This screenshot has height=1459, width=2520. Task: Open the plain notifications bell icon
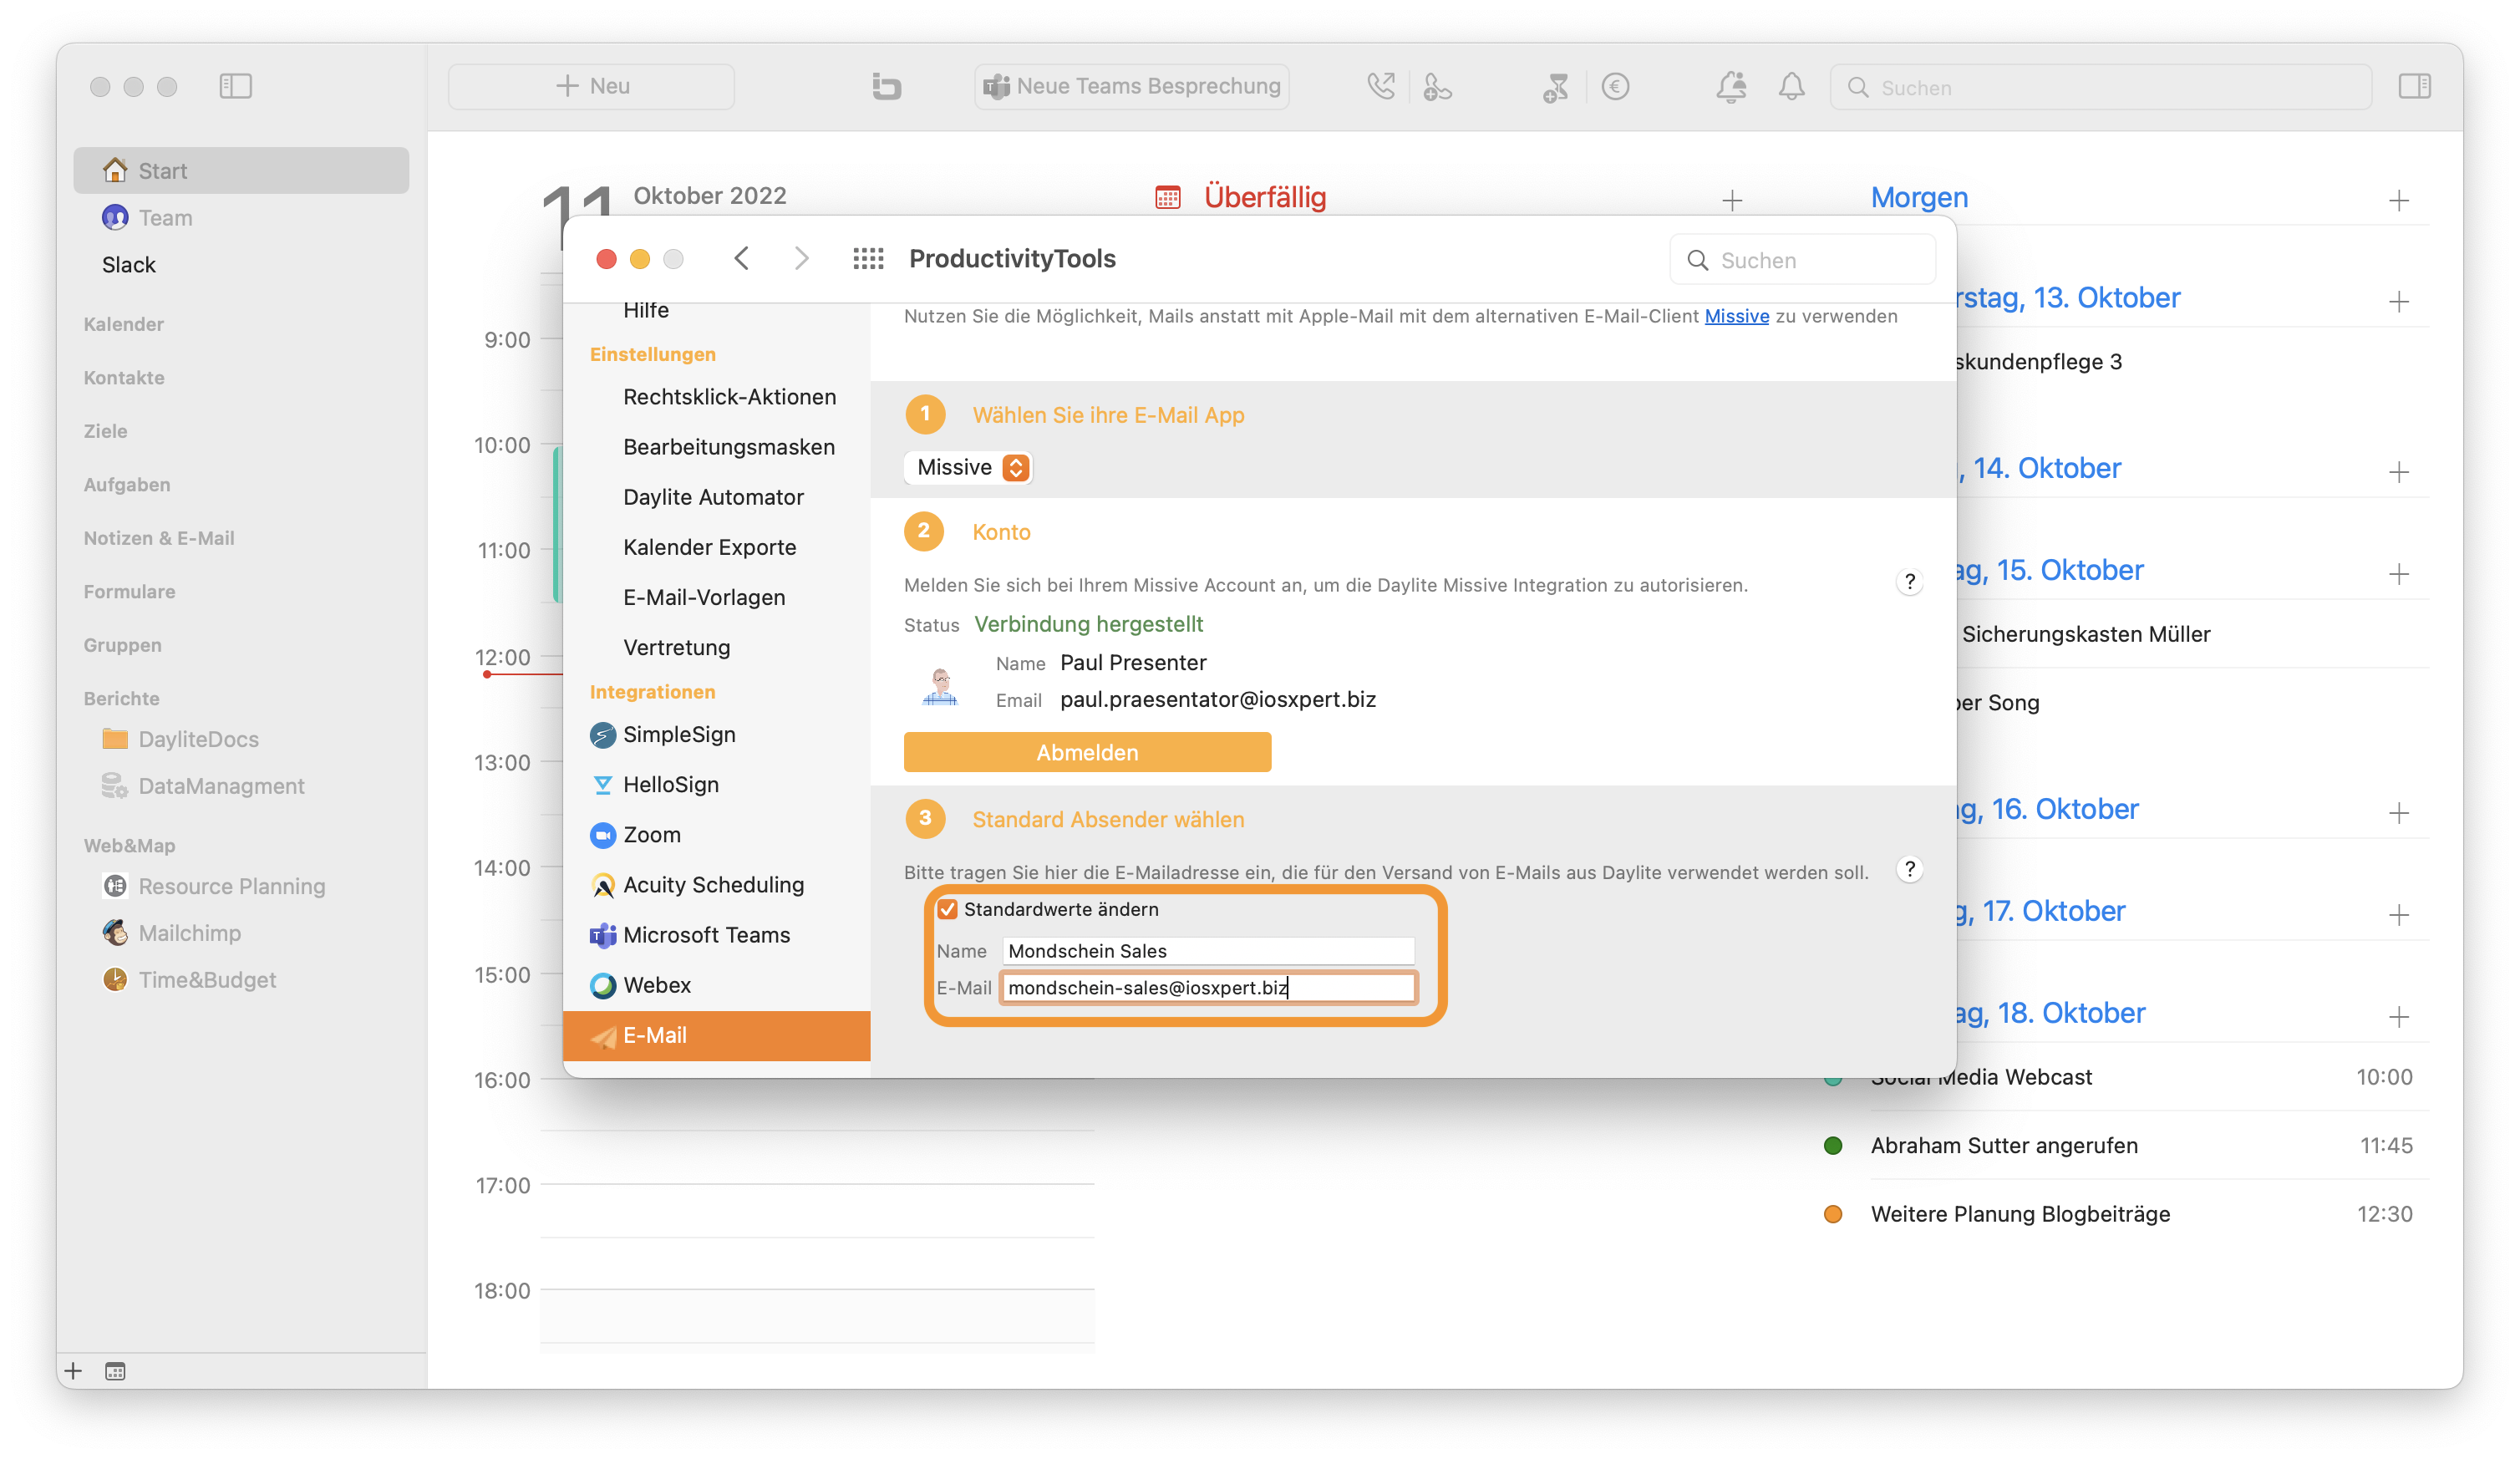[1791, 87]
